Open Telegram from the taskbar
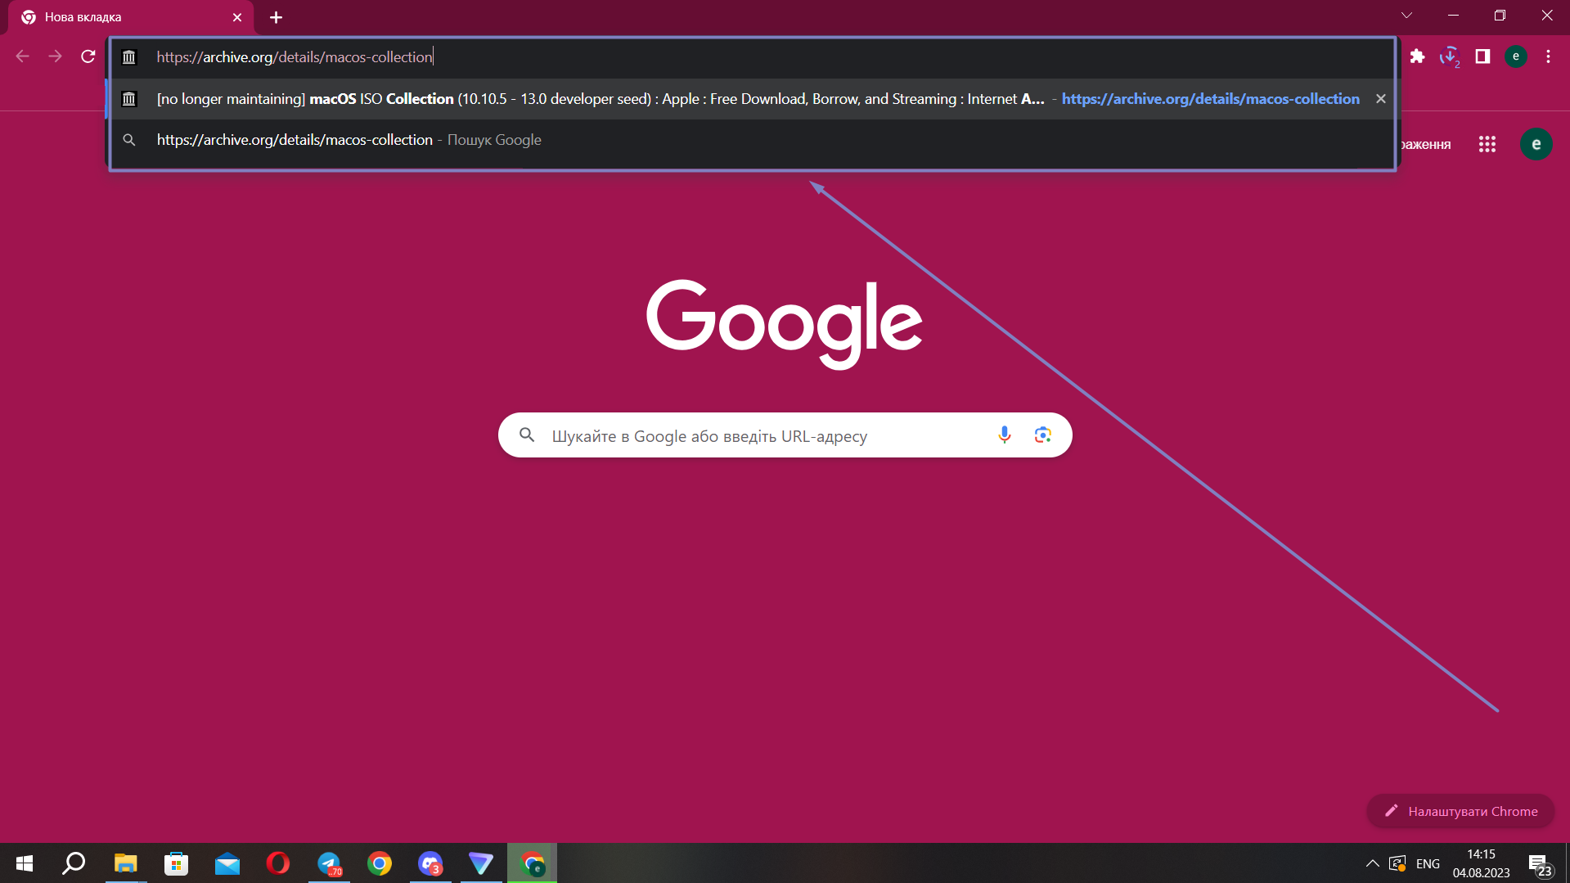The width and height of the screenshot is (1570, 883). (x=329, y=863)
